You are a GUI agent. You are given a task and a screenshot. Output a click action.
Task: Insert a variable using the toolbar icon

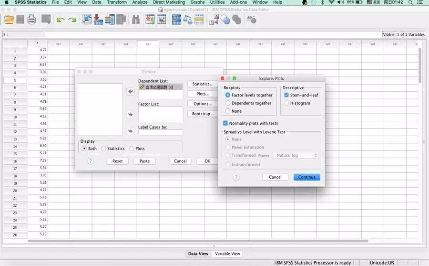[162, 20]
